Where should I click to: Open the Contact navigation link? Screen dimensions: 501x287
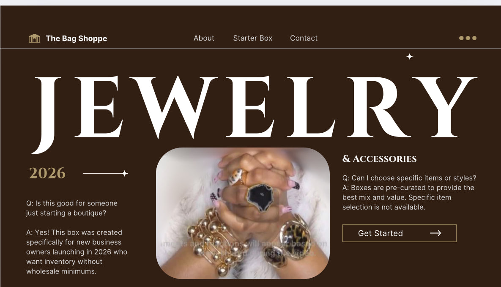tap(304, 38)
